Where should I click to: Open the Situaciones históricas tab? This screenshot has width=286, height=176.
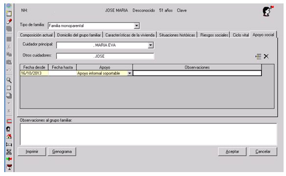177,35
